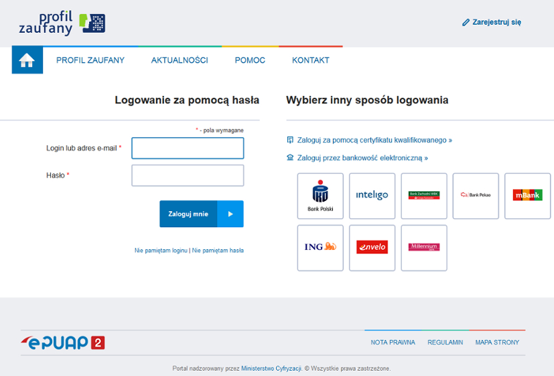This screenshot has height=376, width=554.
Task: Choose the ING bank tile
Action: 320,248
